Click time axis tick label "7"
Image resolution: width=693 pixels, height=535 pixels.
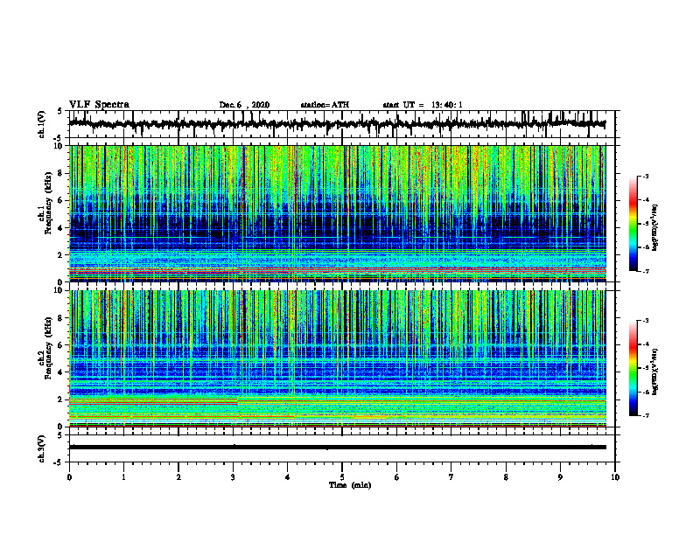[x=451, y=477]
